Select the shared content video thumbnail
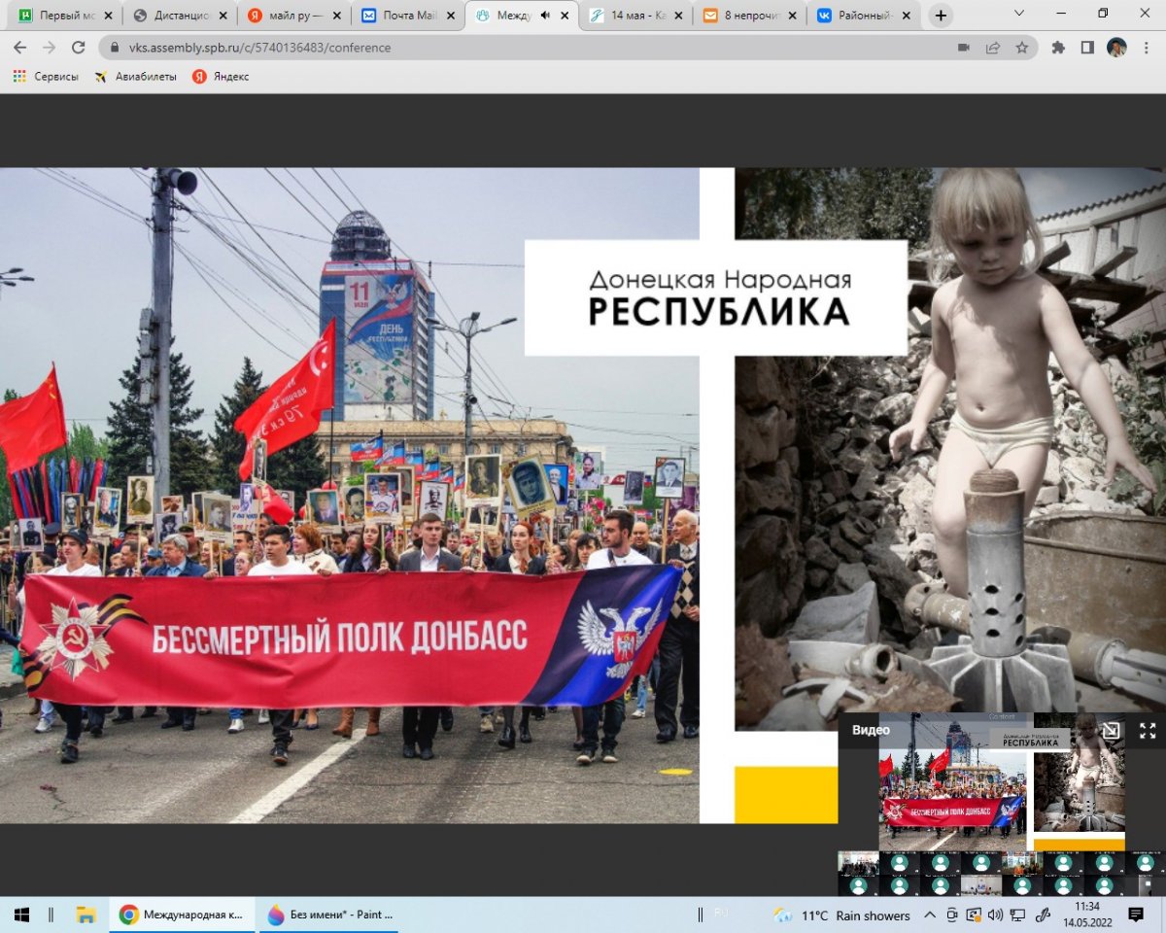The width and height of the screenshot is (1166, 933). tap(1002, 781)
